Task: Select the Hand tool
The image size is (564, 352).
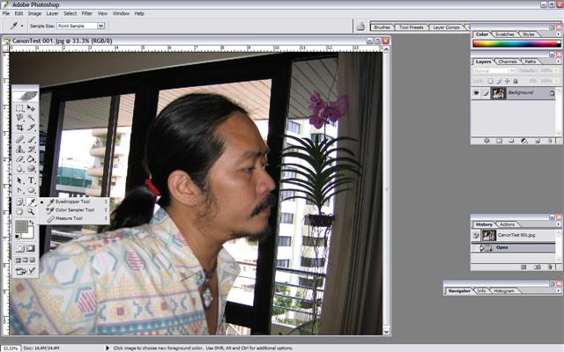Action: click(x=19, y=212)
